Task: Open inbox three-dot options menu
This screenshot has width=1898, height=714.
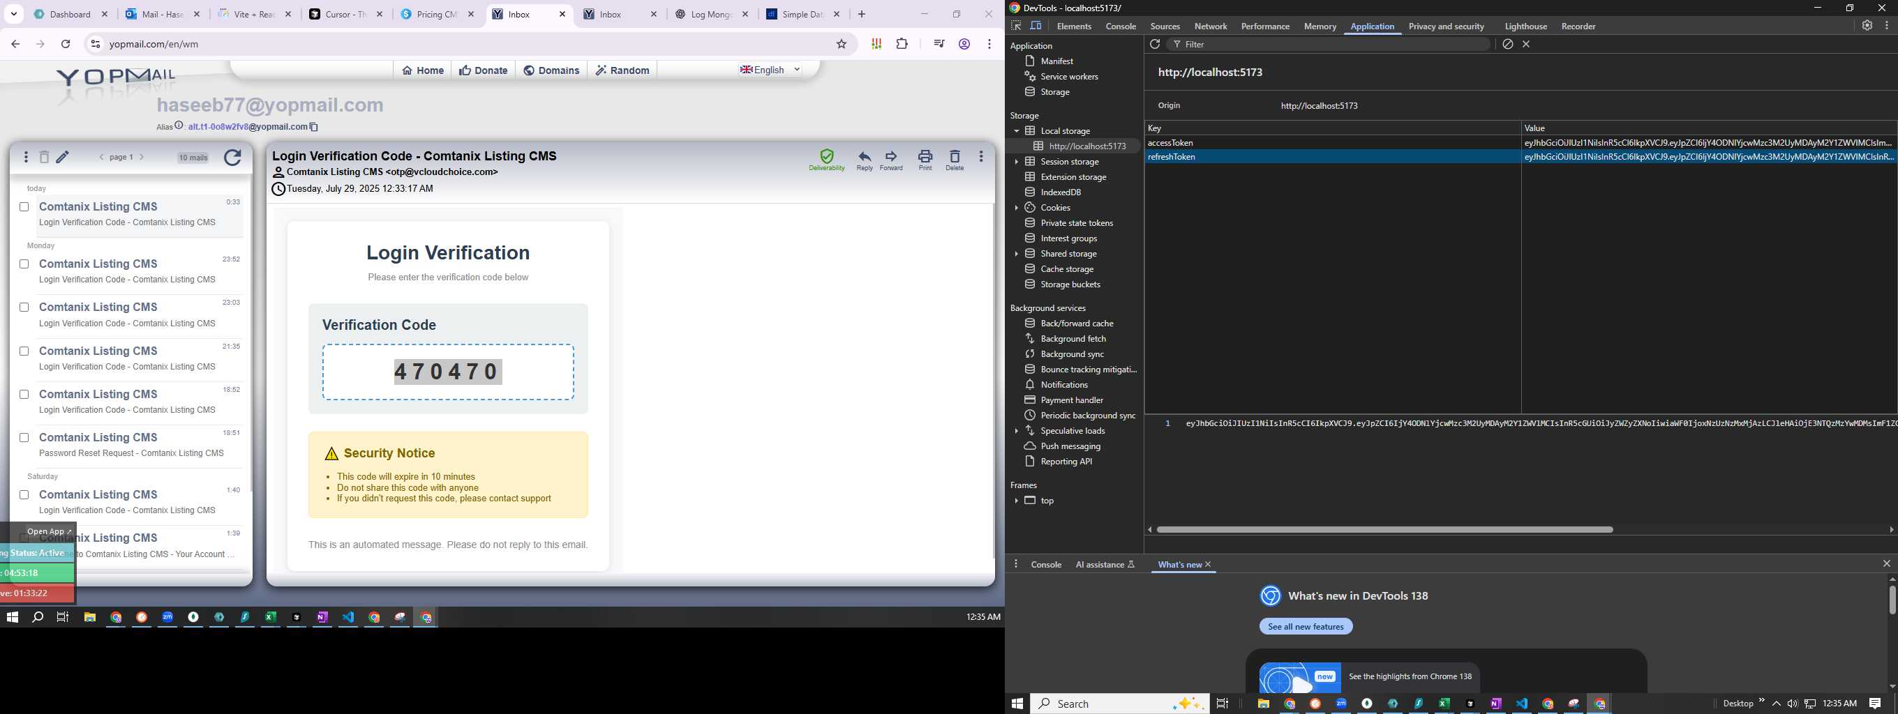Action: (x=26, y=157)
